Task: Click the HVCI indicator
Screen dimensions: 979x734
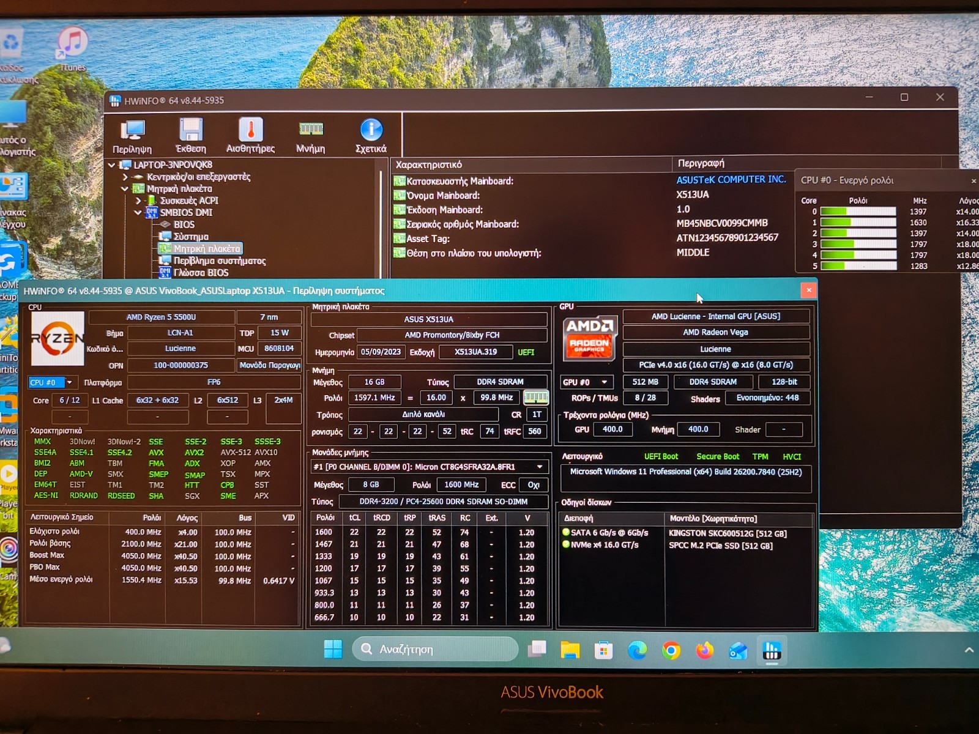Action: coord(791,456)
